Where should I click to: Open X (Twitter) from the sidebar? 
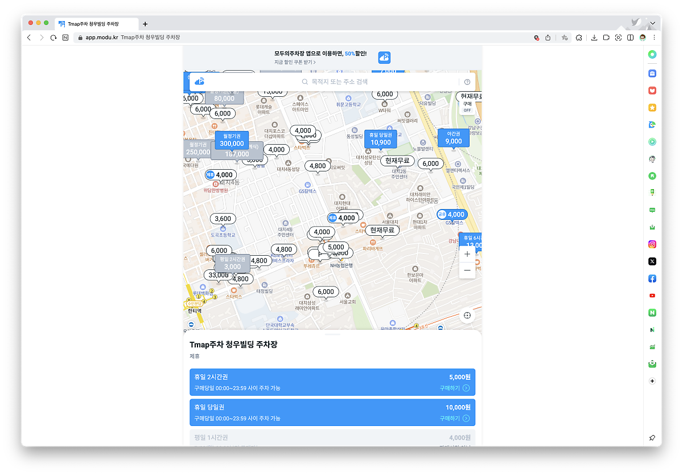point(652,261)
